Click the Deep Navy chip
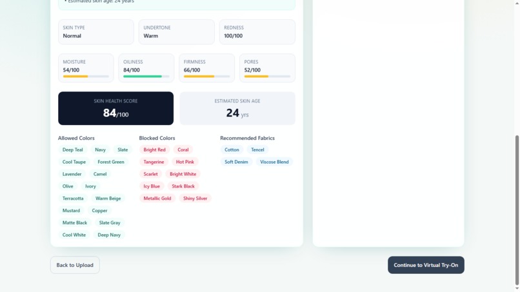 point(109,235)
